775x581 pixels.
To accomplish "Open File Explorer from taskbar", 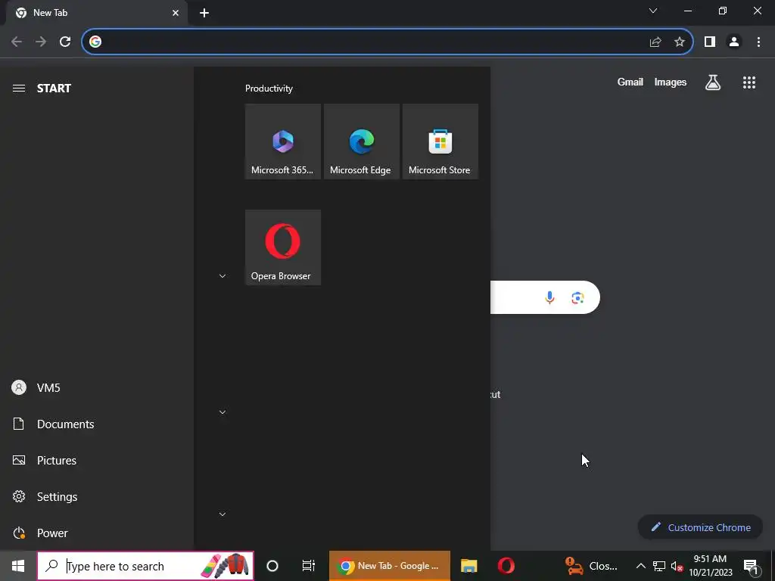I will coord(469,566).
